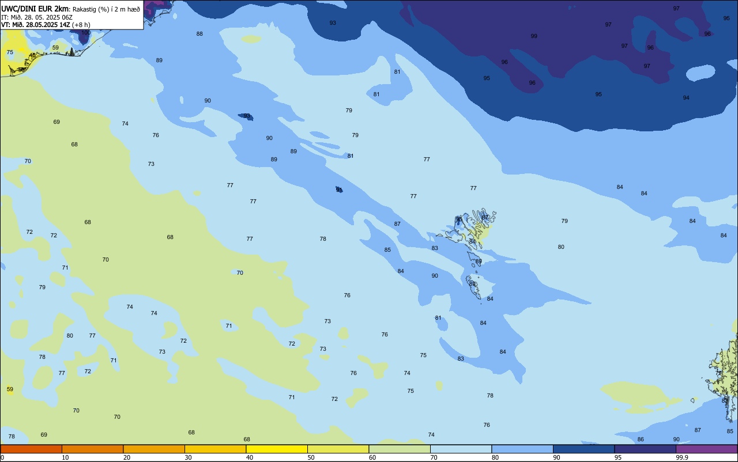Image resolution: width=738 pixels, height=462 pixels.
Task: Select the '88' humidity value on map
Action: [199, 34]
